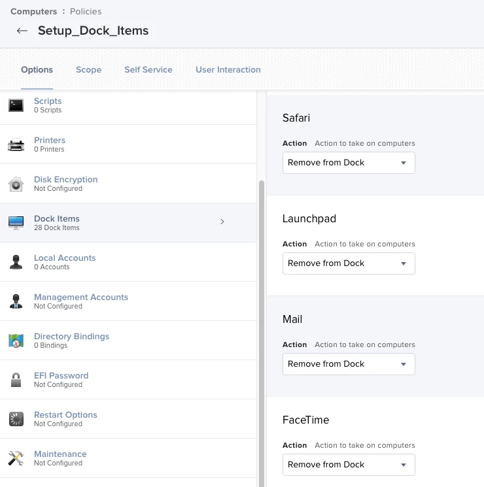Viewport: 484px width, 487px height.
Task: Click the Dock Items monitor icon
Action: tap(16, 223)
